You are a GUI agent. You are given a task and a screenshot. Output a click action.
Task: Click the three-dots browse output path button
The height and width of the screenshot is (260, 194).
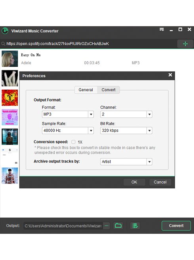[107, 226]
